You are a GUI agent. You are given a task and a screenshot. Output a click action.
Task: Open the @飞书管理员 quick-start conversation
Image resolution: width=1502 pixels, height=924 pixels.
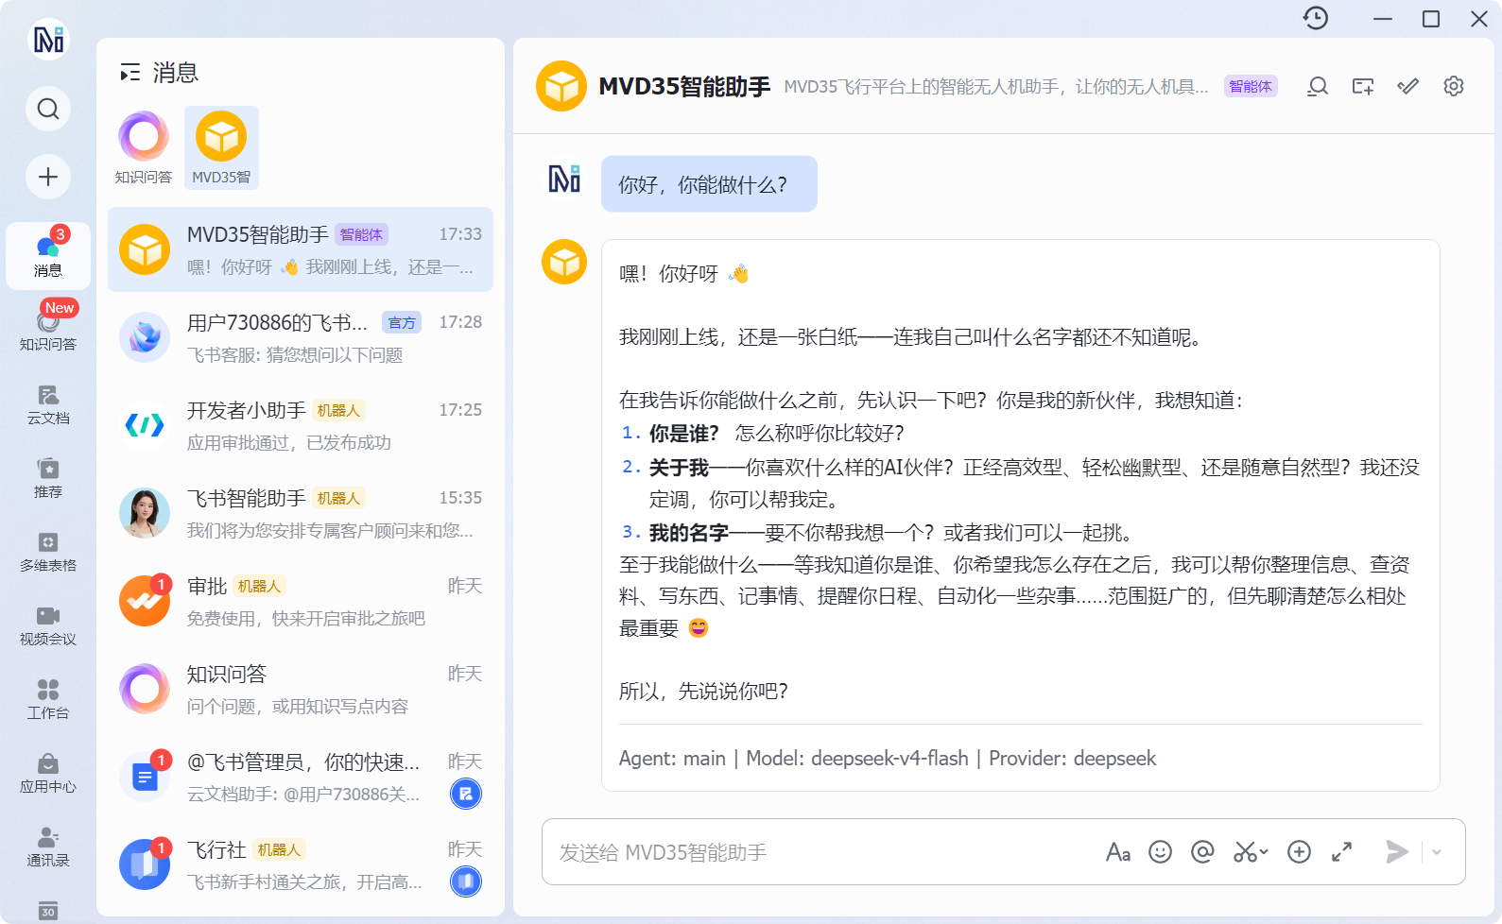pyautogui.click(x=301, y=777)
